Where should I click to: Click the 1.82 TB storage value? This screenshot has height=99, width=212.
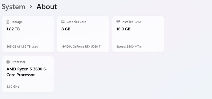pyautogui.click(x=13, y=29)
